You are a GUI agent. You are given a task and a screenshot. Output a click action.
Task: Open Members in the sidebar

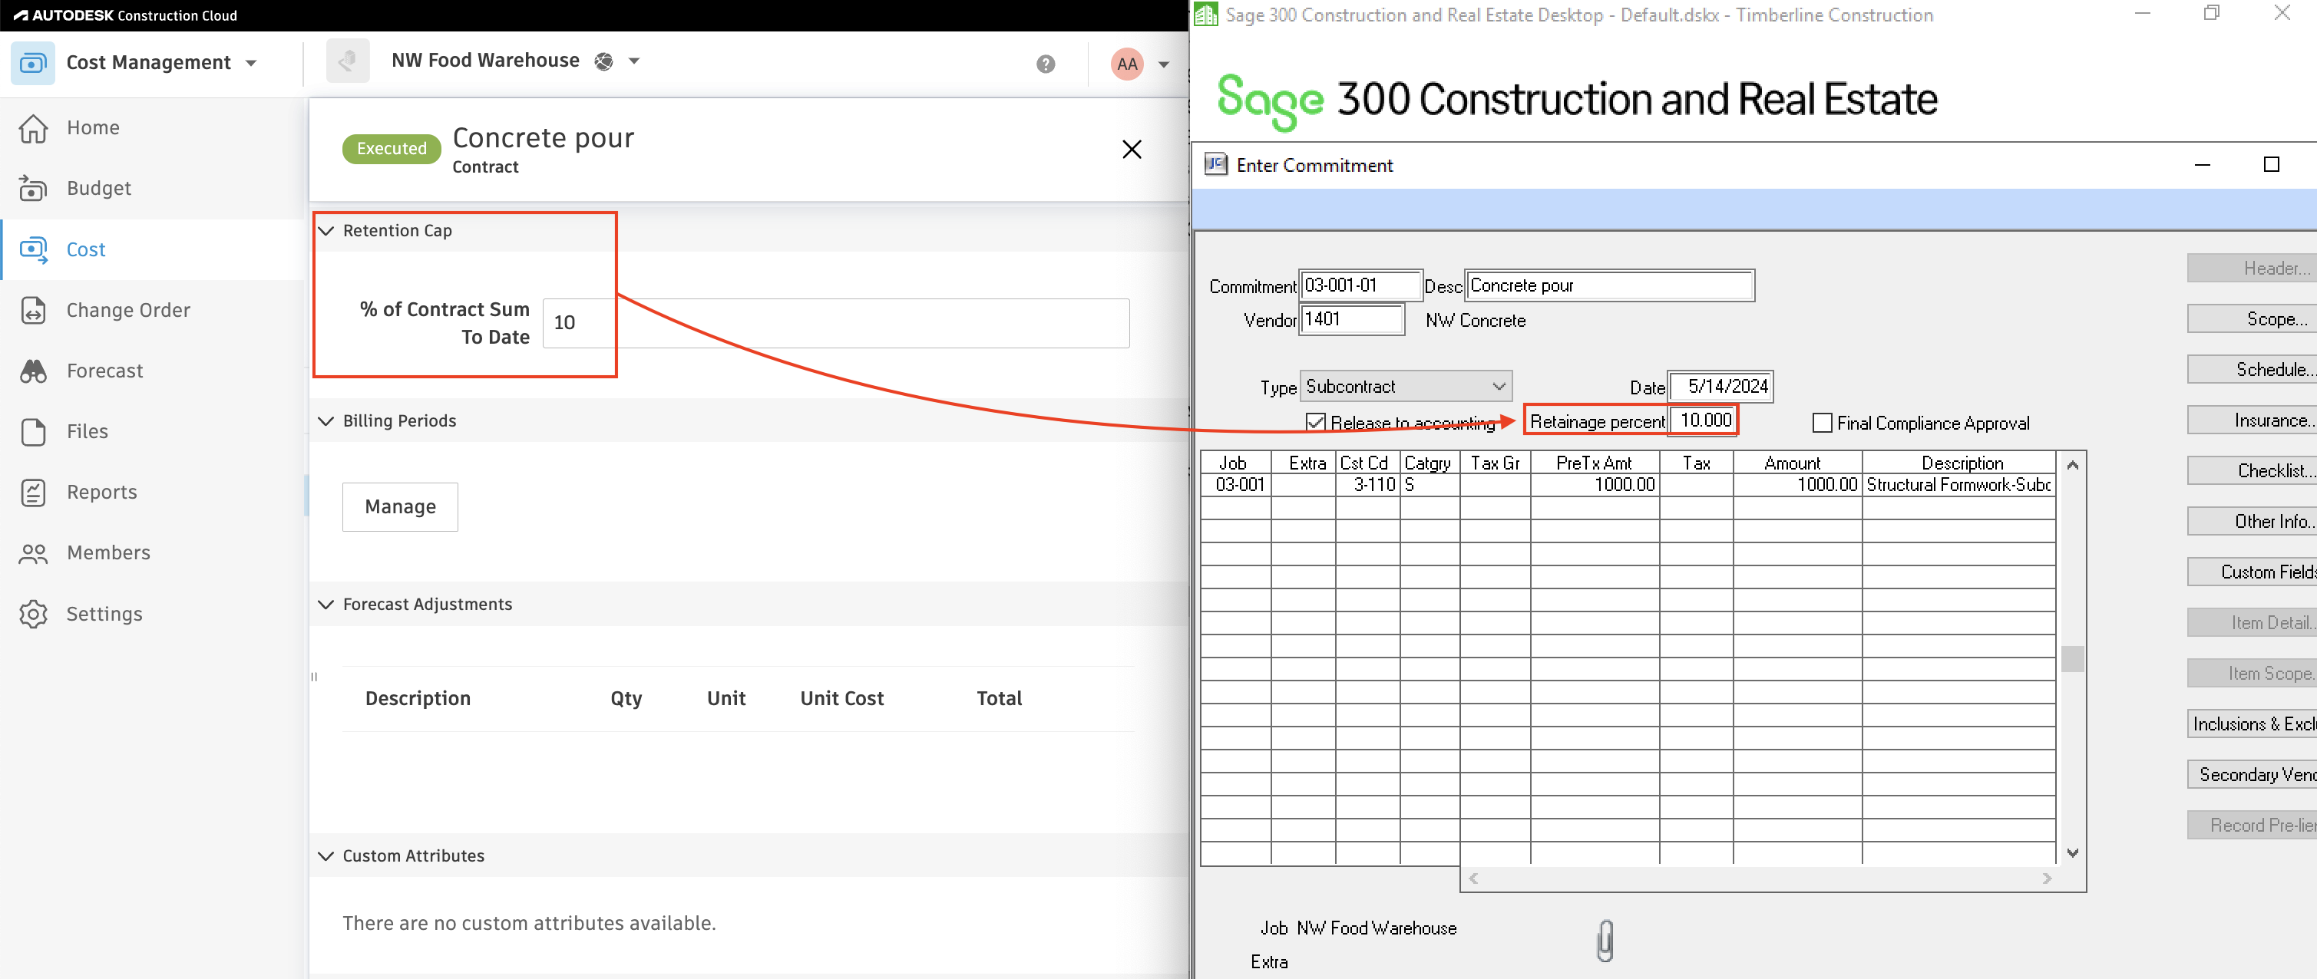(109, 553)
